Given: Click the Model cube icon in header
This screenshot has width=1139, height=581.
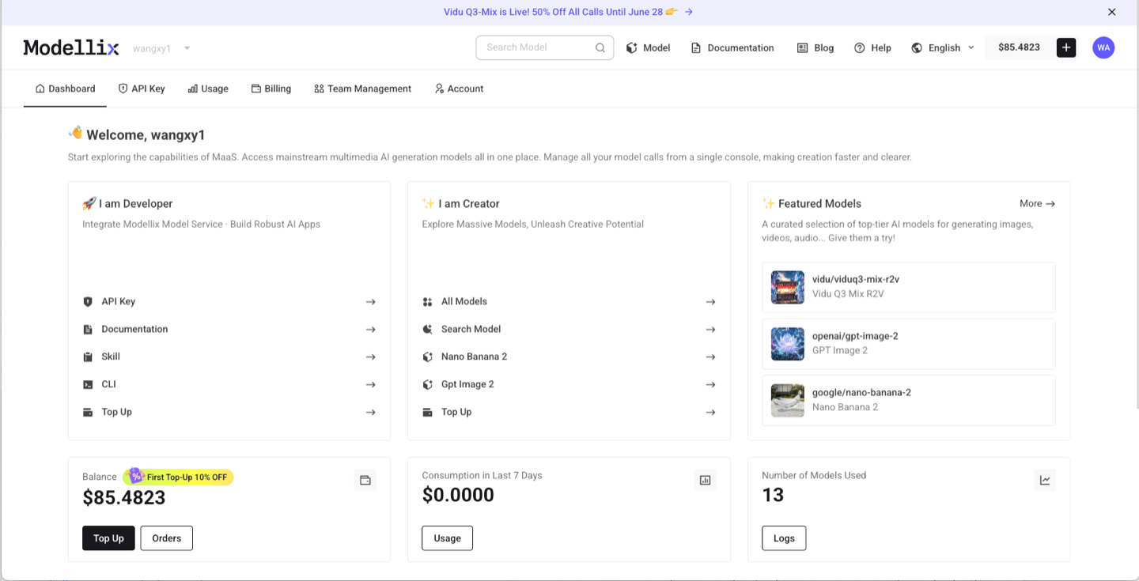Looking at the screenshot, I should (x=631, y=48).
